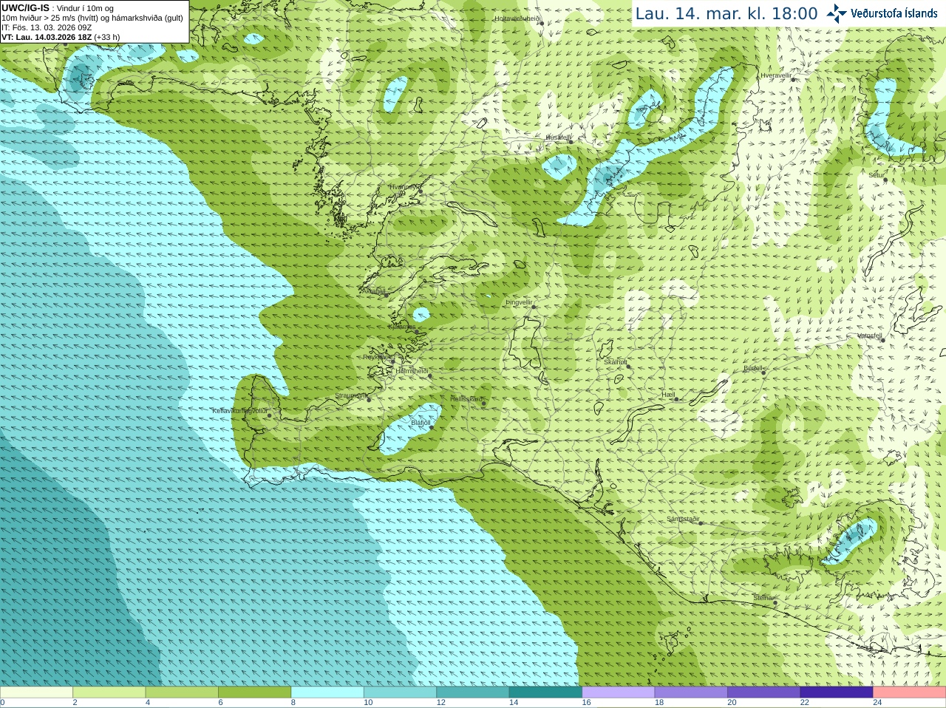Click the 18–20 m/s purple swatch
This screenshot has width=946, height=708.
691,692
